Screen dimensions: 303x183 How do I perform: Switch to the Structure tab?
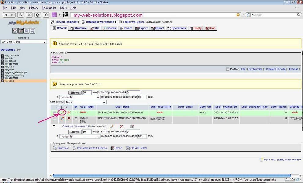pos(78,28)
